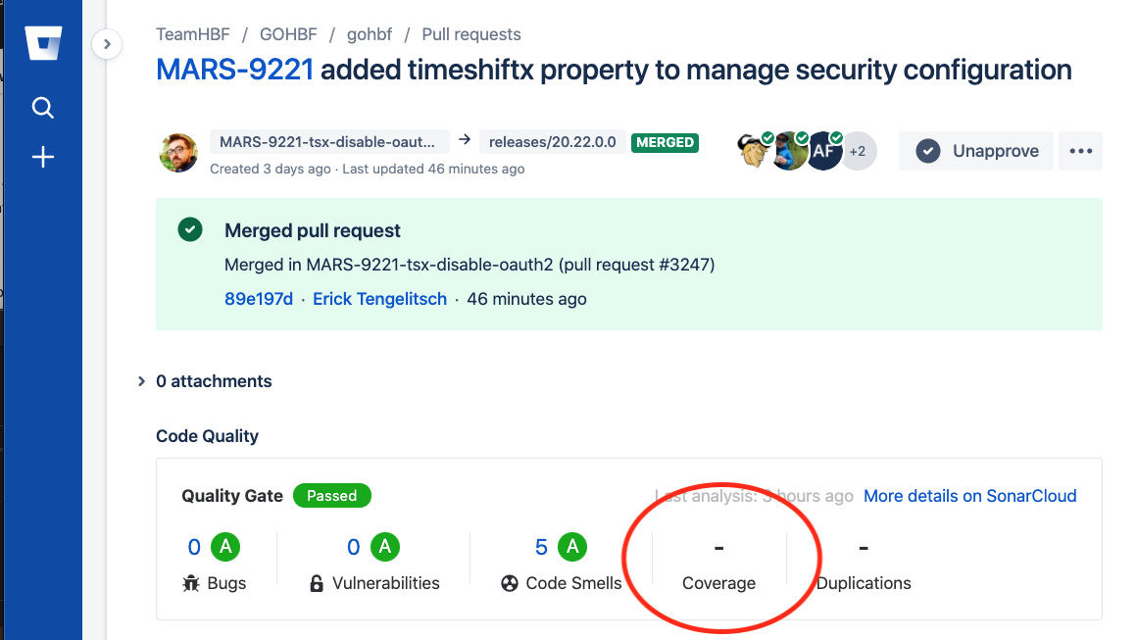Open More details on SonarCloud
The image size is (1137, 640).
(969, 496)
